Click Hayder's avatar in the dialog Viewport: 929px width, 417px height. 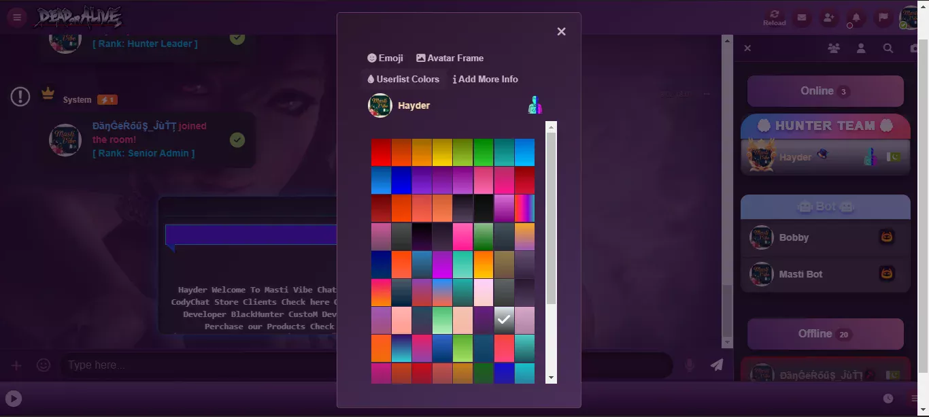(x=380, y=105)
